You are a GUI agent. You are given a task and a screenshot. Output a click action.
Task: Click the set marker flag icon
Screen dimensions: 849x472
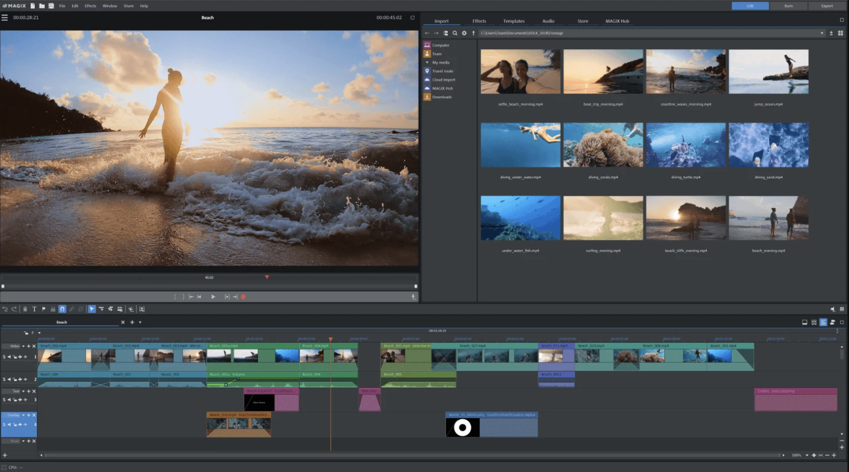click(44, 309)
